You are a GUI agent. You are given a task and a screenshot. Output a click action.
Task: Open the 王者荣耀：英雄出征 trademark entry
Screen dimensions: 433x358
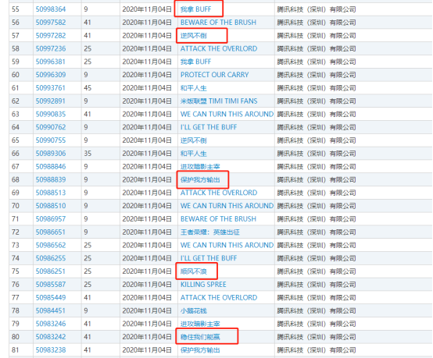click(x=210, y=232)
